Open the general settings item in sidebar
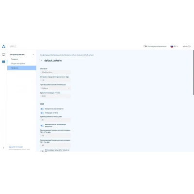 coord(18,64)
